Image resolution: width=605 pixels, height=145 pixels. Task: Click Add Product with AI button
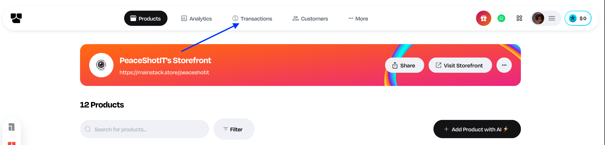[477, 129]
